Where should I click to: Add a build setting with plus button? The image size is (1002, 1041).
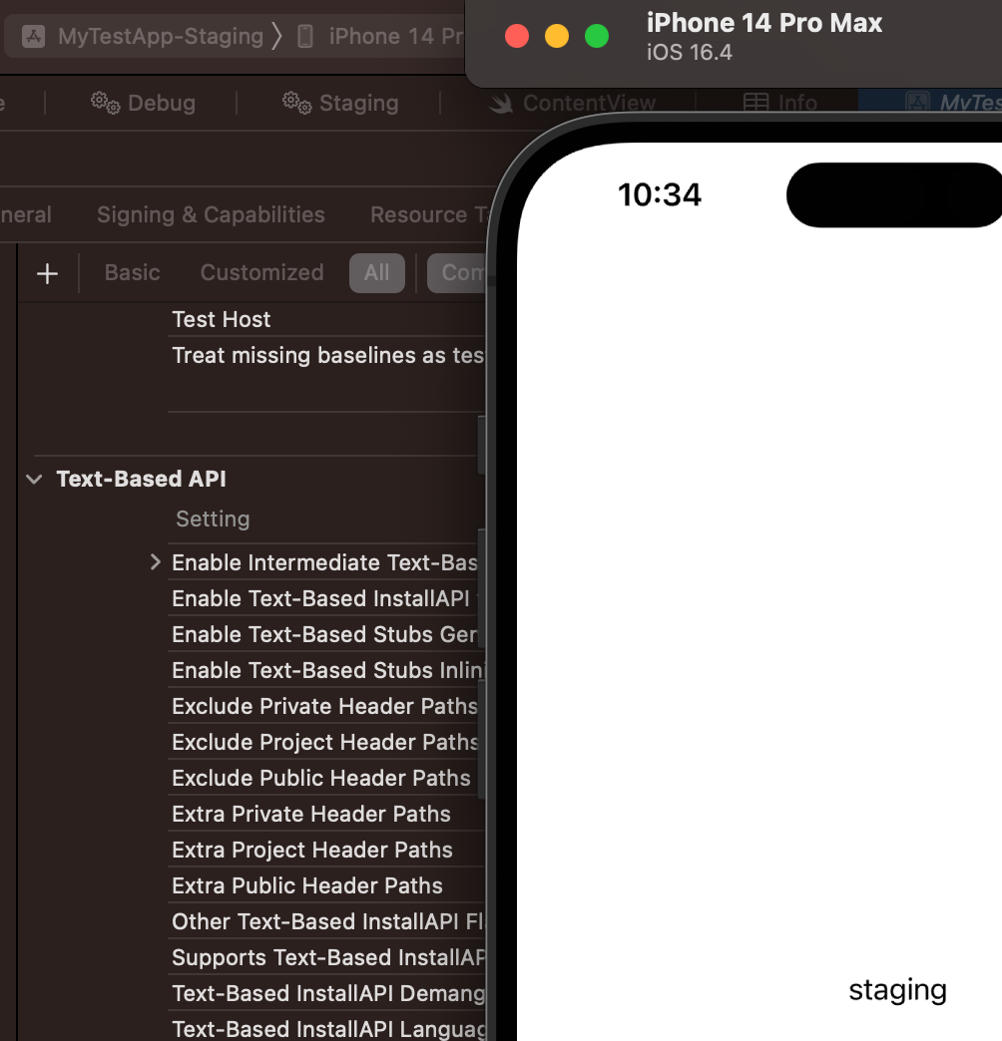pos(47,273)
